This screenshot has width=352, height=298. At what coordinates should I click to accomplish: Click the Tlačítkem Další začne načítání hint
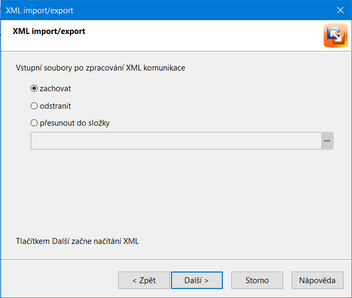coord(77,241)
